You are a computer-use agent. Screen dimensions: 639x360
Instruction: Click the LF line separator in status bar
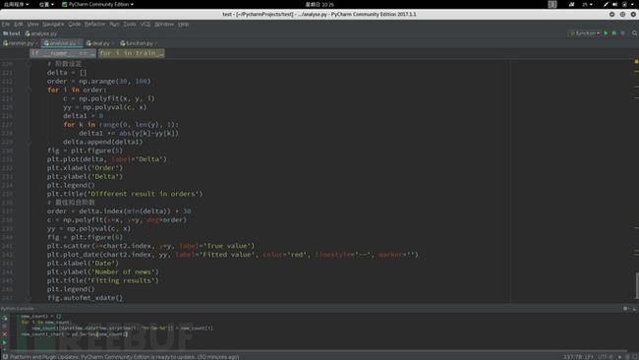coord(590,357)
